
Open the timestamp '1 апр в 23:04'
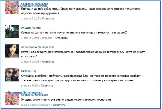click(30, 62)
